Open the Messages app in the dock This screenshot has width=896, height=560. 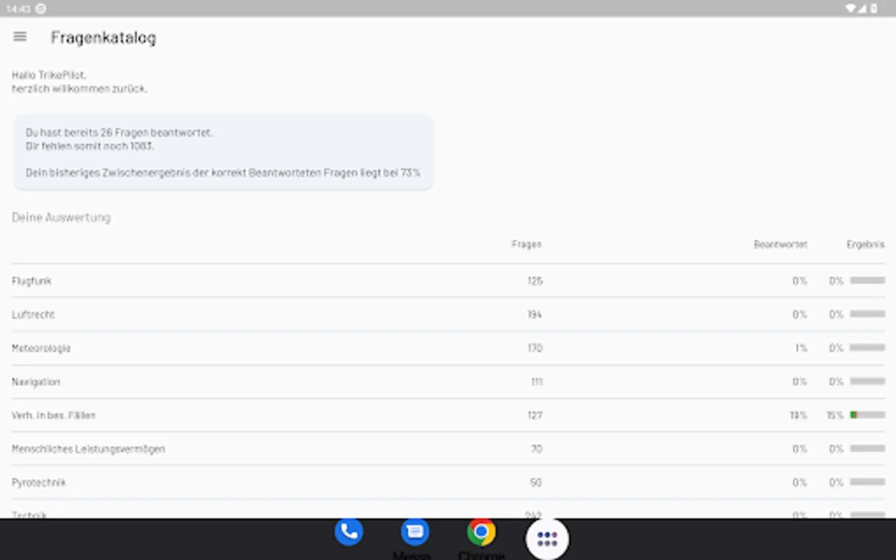pyautogui.click(x=415, y=532)
